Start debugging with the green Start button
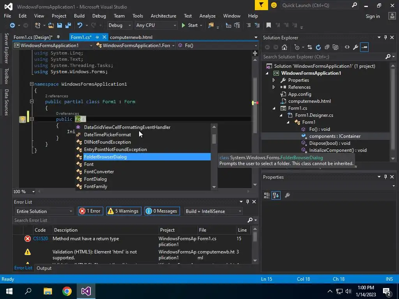This screenshot has width=399, height=299. (192, 25)
